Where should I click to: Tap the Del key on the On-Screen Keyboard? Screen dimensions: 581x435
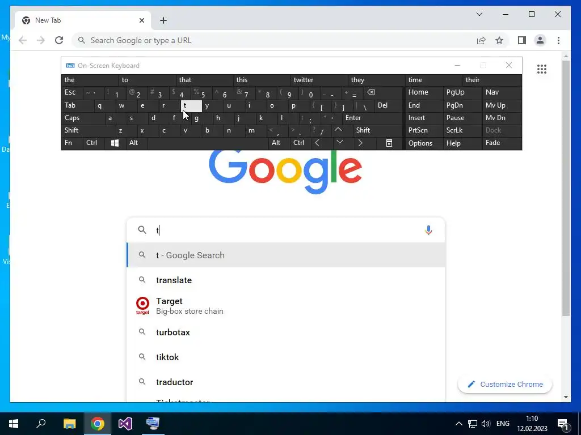pos(389,105)
